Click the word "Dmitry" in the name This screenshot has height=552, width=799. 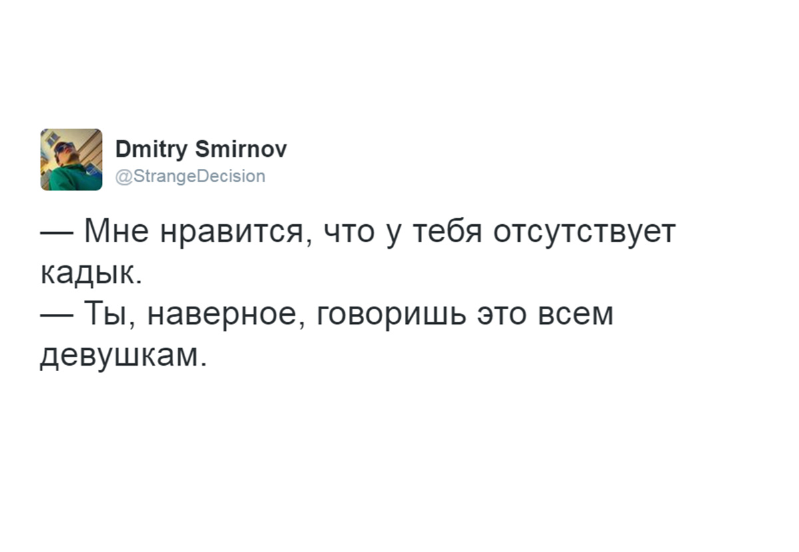pyautogui.click(x=154, y=150)
